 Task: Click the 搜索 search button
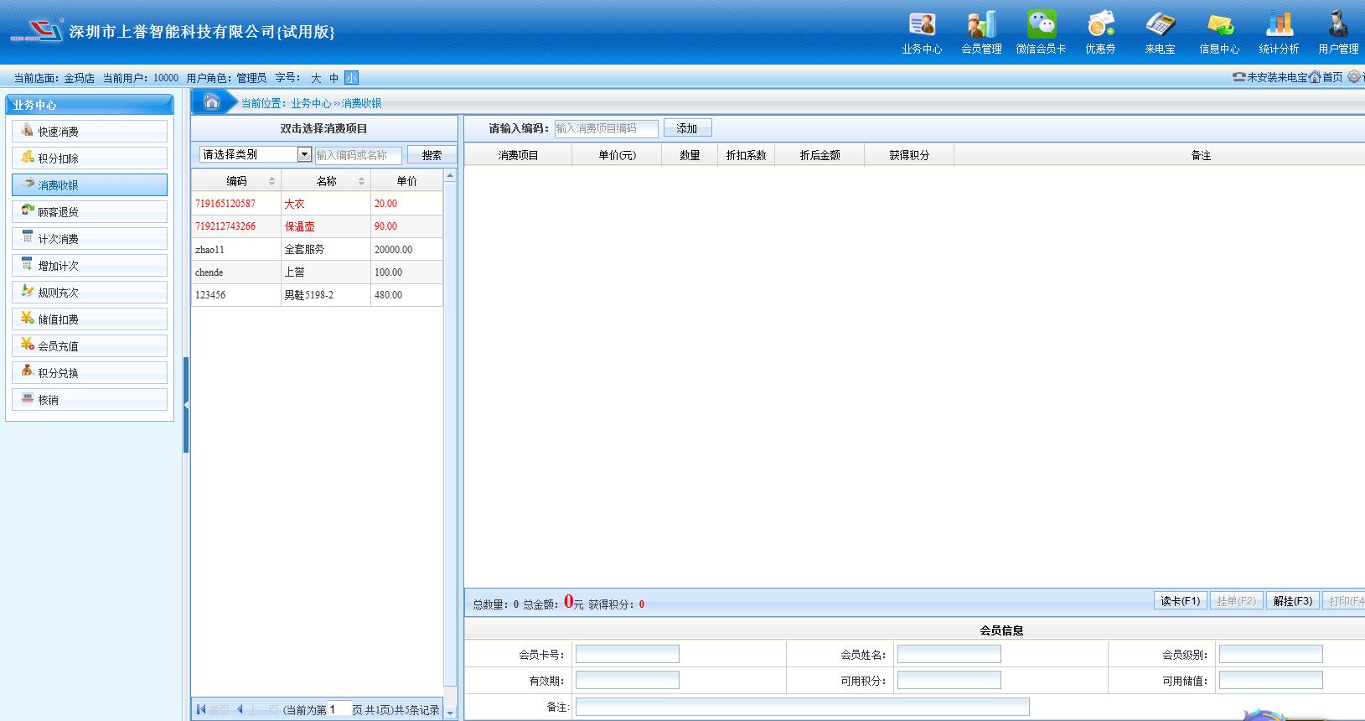[432, 155]
